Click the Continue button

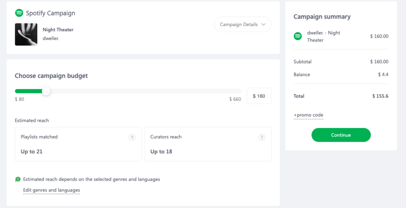point(341,135)
